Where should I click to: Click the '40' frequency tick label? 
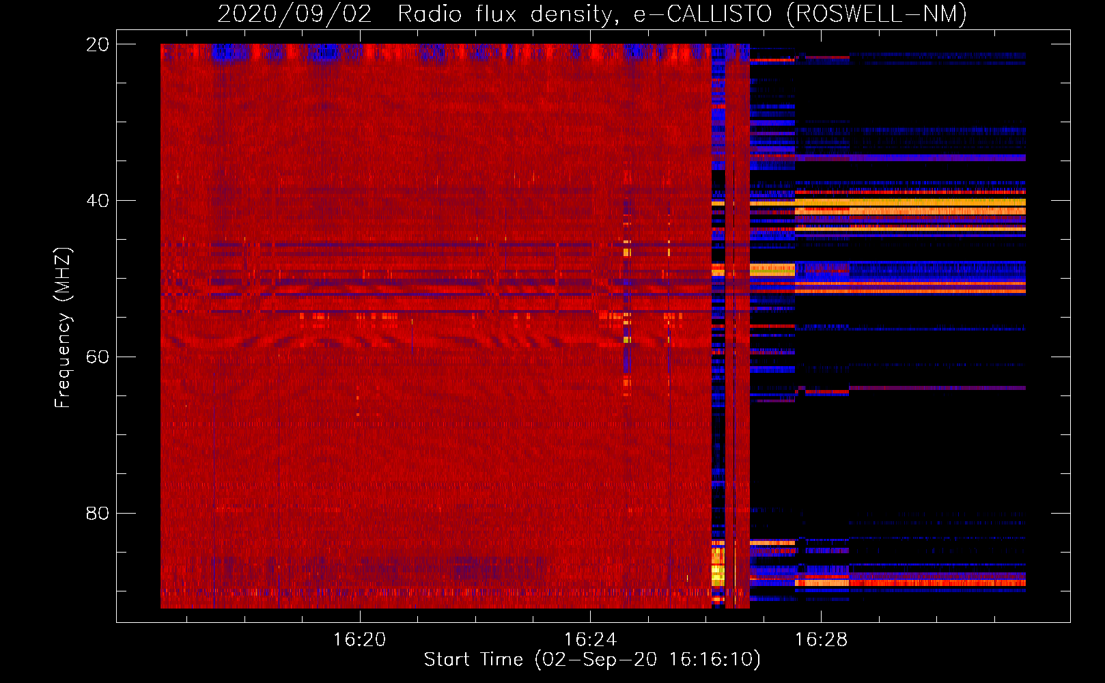coord(97,201)
